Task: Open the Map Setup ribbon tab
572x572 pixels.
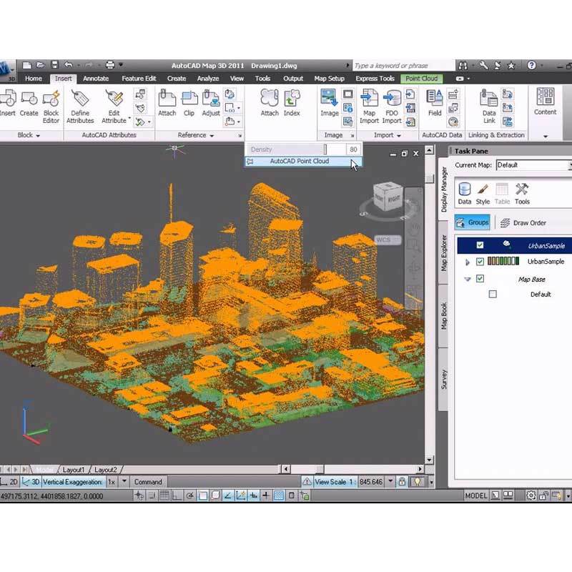Action: 329,79
